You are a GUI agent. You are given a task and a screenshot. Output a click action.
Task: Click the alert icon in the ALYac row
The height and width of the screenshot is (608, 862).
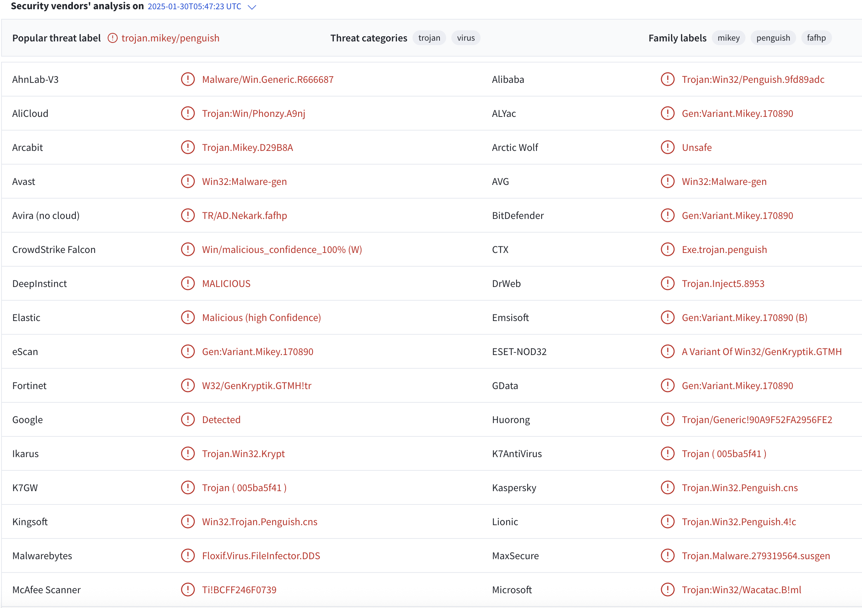click(667, 113)
